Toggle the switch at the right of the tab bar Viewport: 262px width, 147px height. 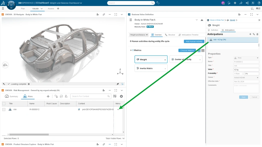[x=258, y=8]
